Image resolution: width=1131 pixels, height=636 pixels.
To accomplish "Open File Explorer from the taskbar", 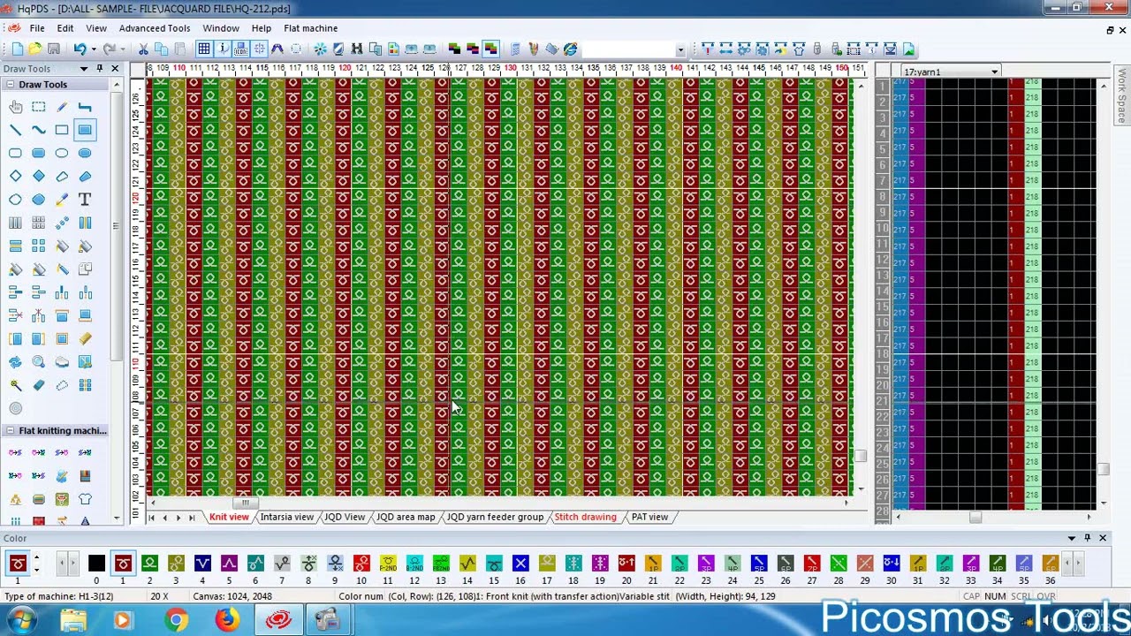I will 73,620.
